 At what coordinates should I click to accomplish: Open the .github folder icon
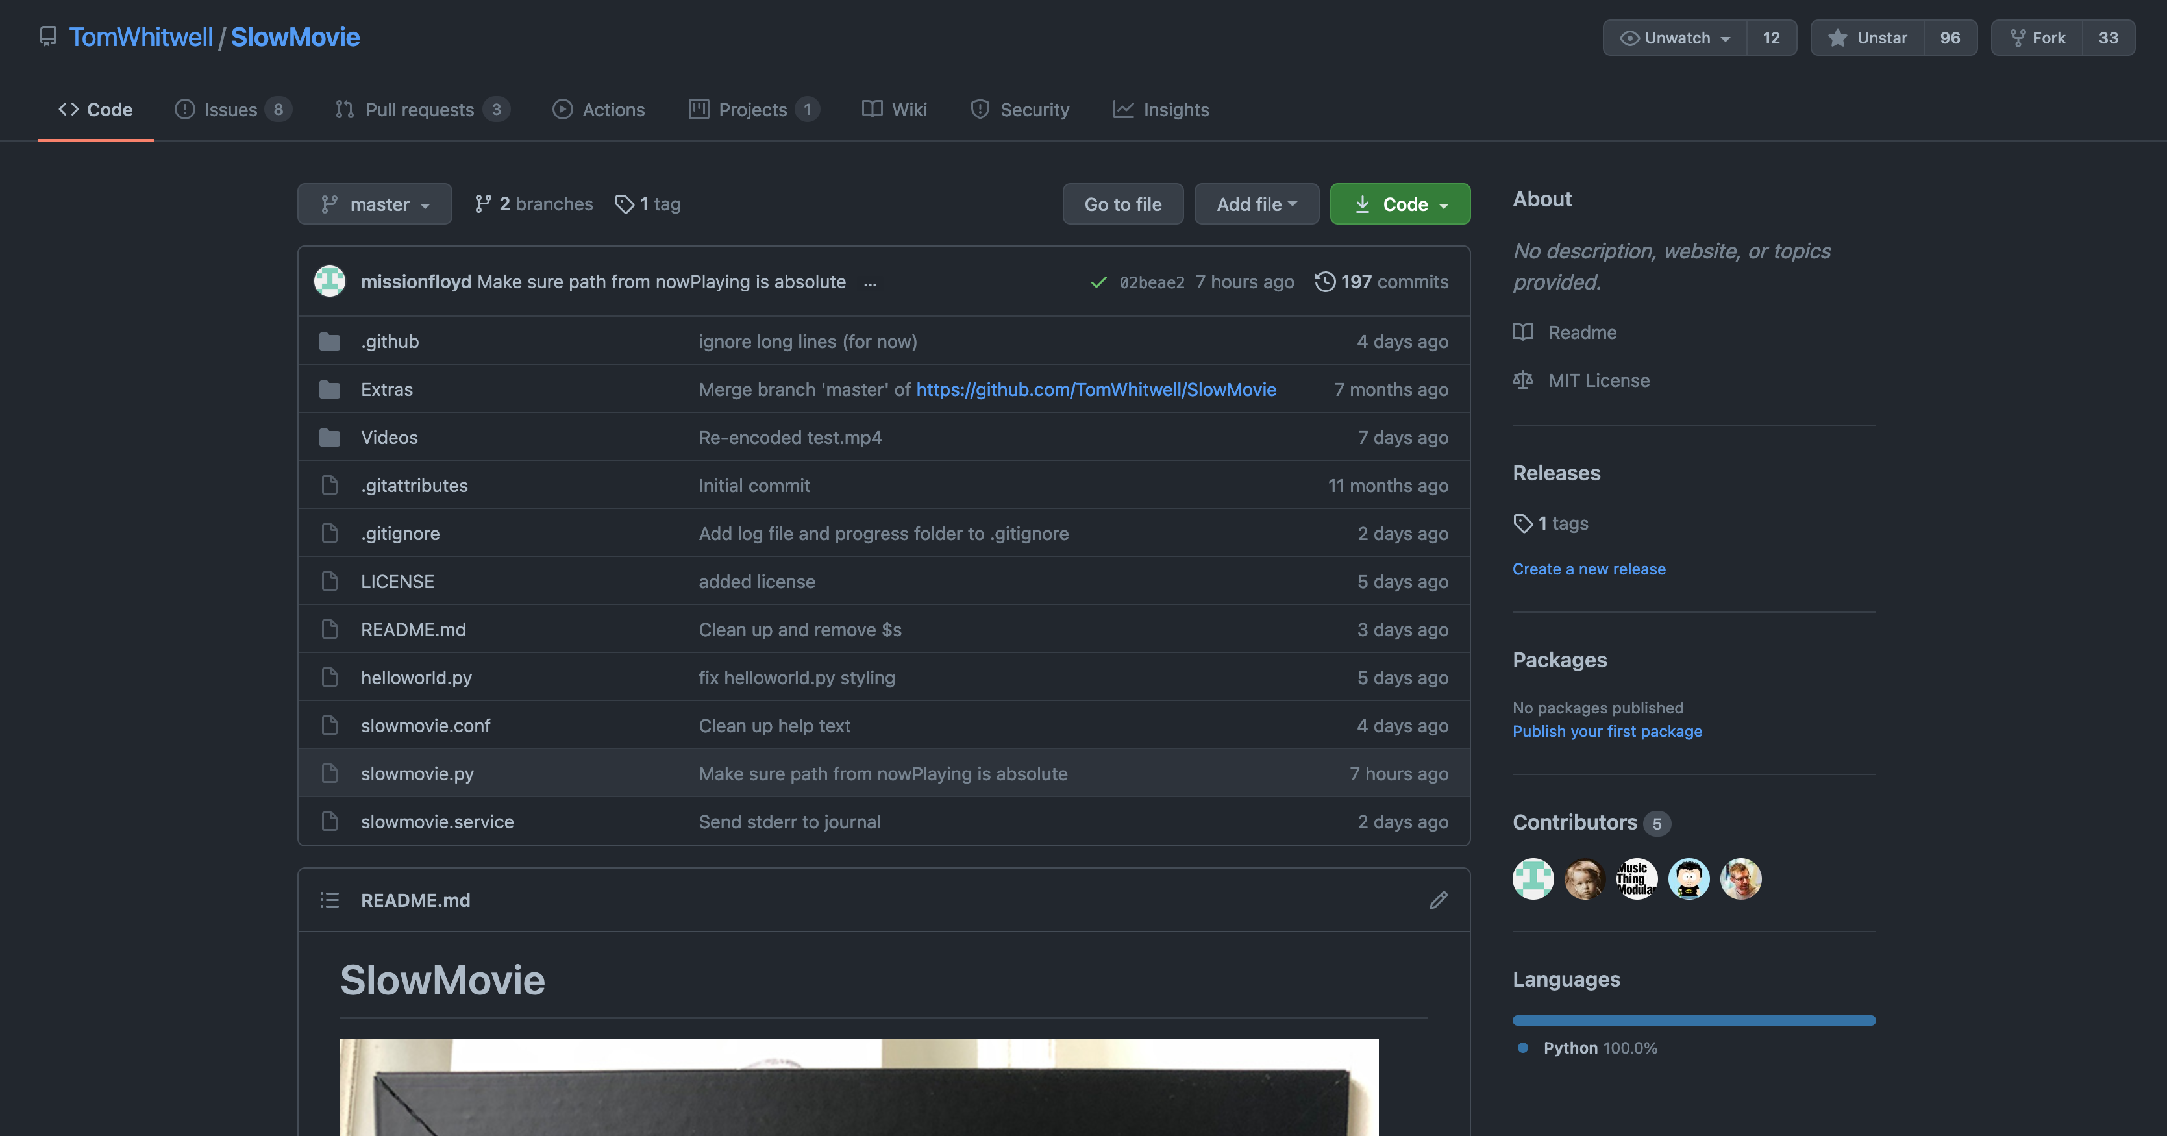[x=329, y=341]
